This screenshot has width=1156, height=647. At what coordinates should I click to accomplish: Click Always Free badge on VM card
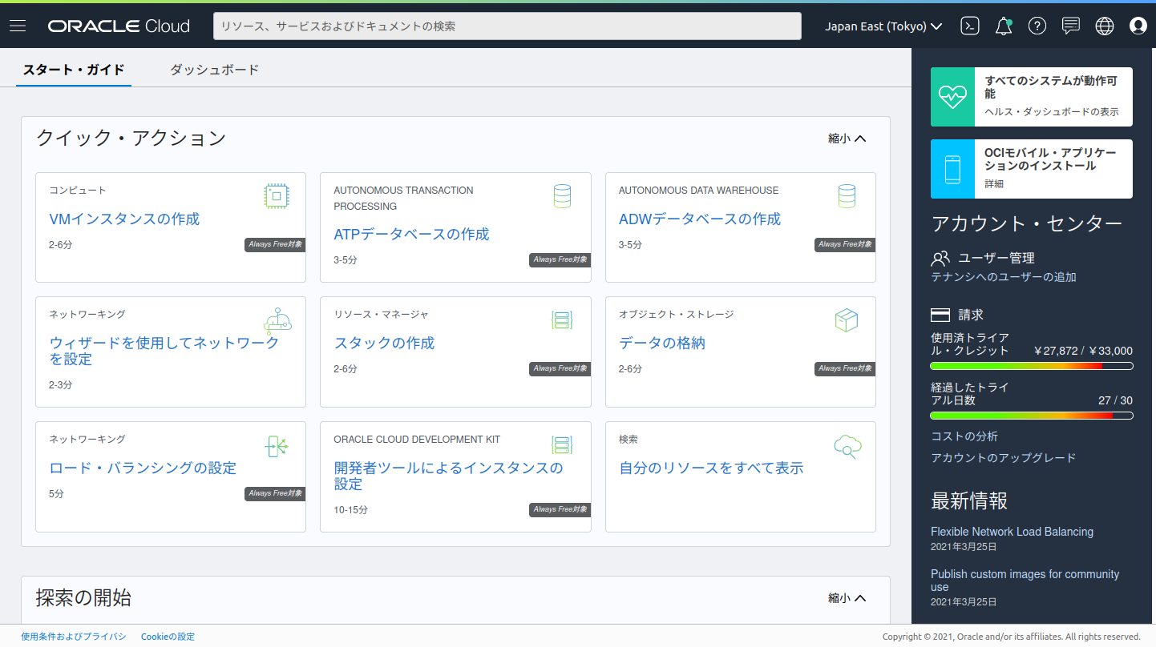coord(275,244)
